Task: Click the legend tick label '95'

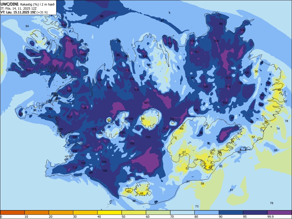Action: [244, 217]
